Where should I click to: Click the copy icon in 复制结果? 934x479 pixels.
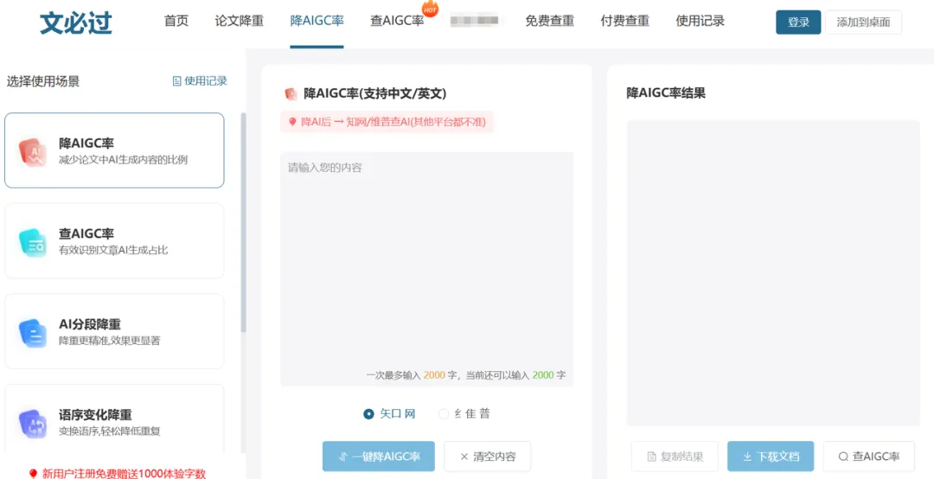pos(652,457)
